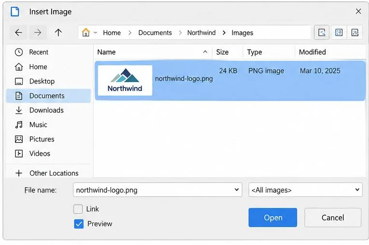Image resolution: width=369 pixels, height=245 pixels.
Task: Open Home in the sidebar
Action: (48, 67)
